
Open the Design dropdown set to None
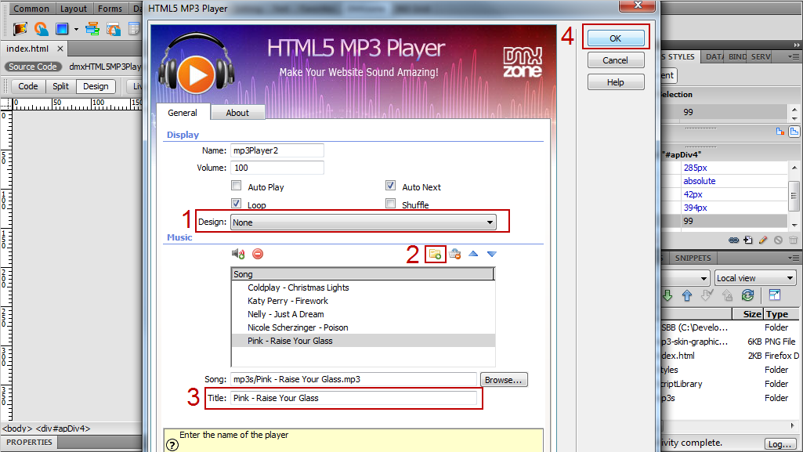(x=363, y=222)
